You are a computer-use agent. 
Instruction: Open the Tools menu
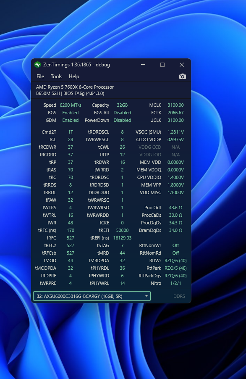(x=57, y=76)
